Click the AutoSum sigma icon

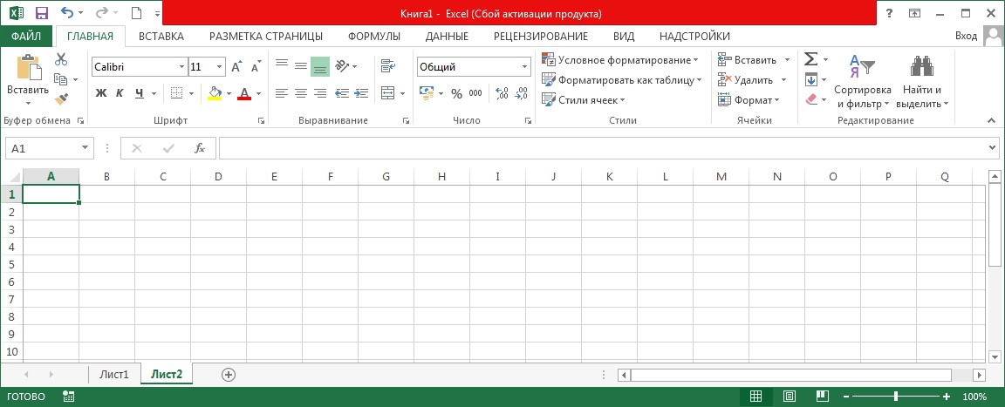[810, 59]
